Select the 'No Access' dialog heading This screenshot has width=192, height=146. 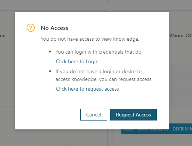[54, 28]
